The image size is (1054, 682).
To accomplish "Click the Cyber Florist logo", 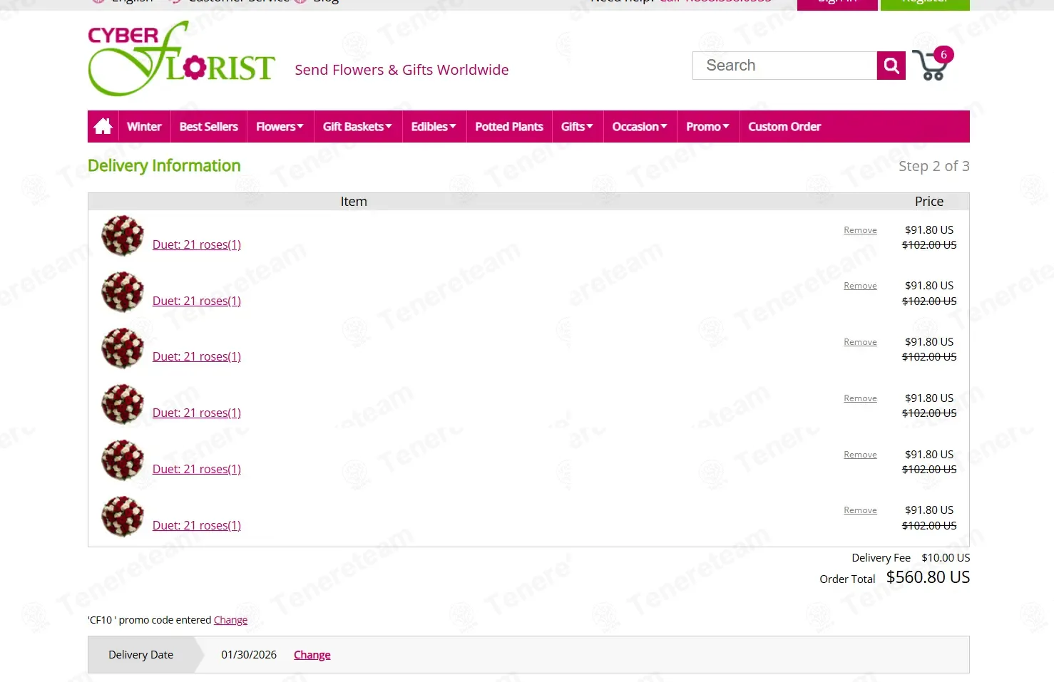I will (181, 60).
